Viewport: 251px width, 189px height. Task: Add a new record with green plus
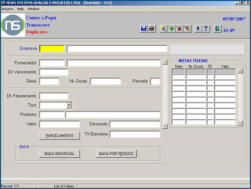[x=172, y=29]
